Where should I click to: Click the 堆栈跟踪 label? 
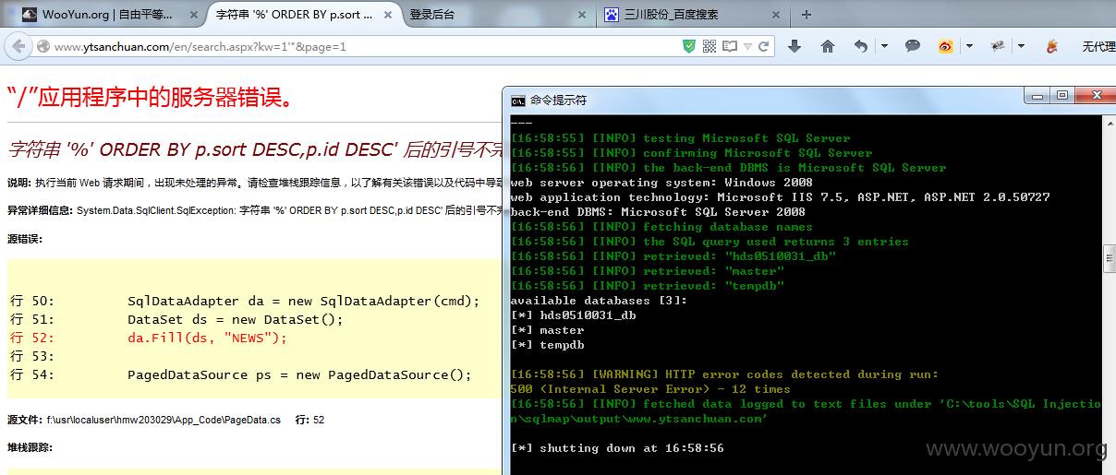coord(30,447)
